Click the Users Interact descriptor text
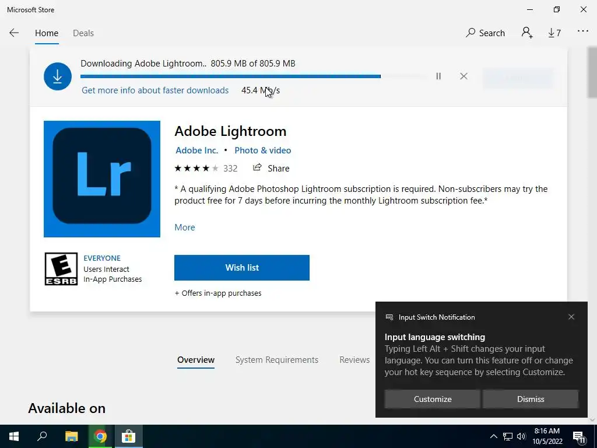This screenshot has width=597, height=448. click(106, 269)
